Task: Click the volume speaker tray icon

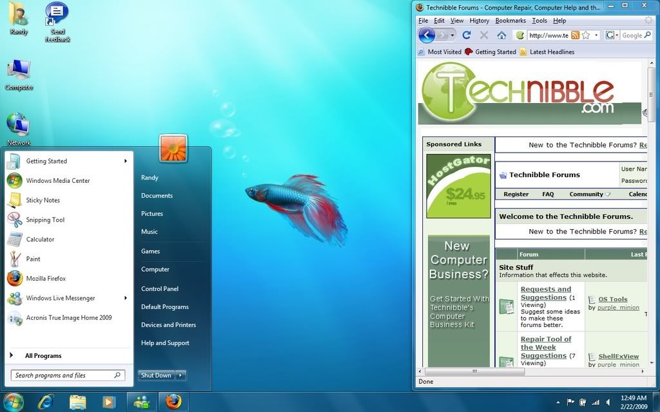Action: (x=608, y=402)
